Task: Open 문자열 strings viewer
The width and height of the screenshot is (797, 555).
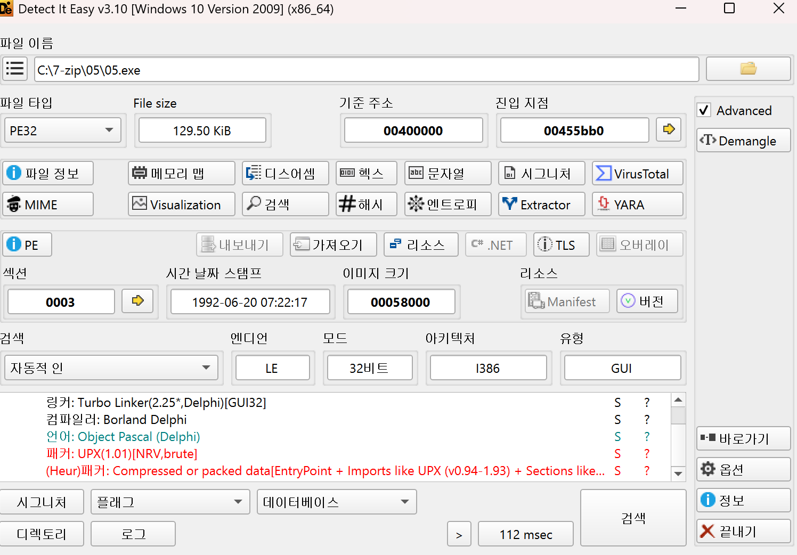Action: coord(448,173)
